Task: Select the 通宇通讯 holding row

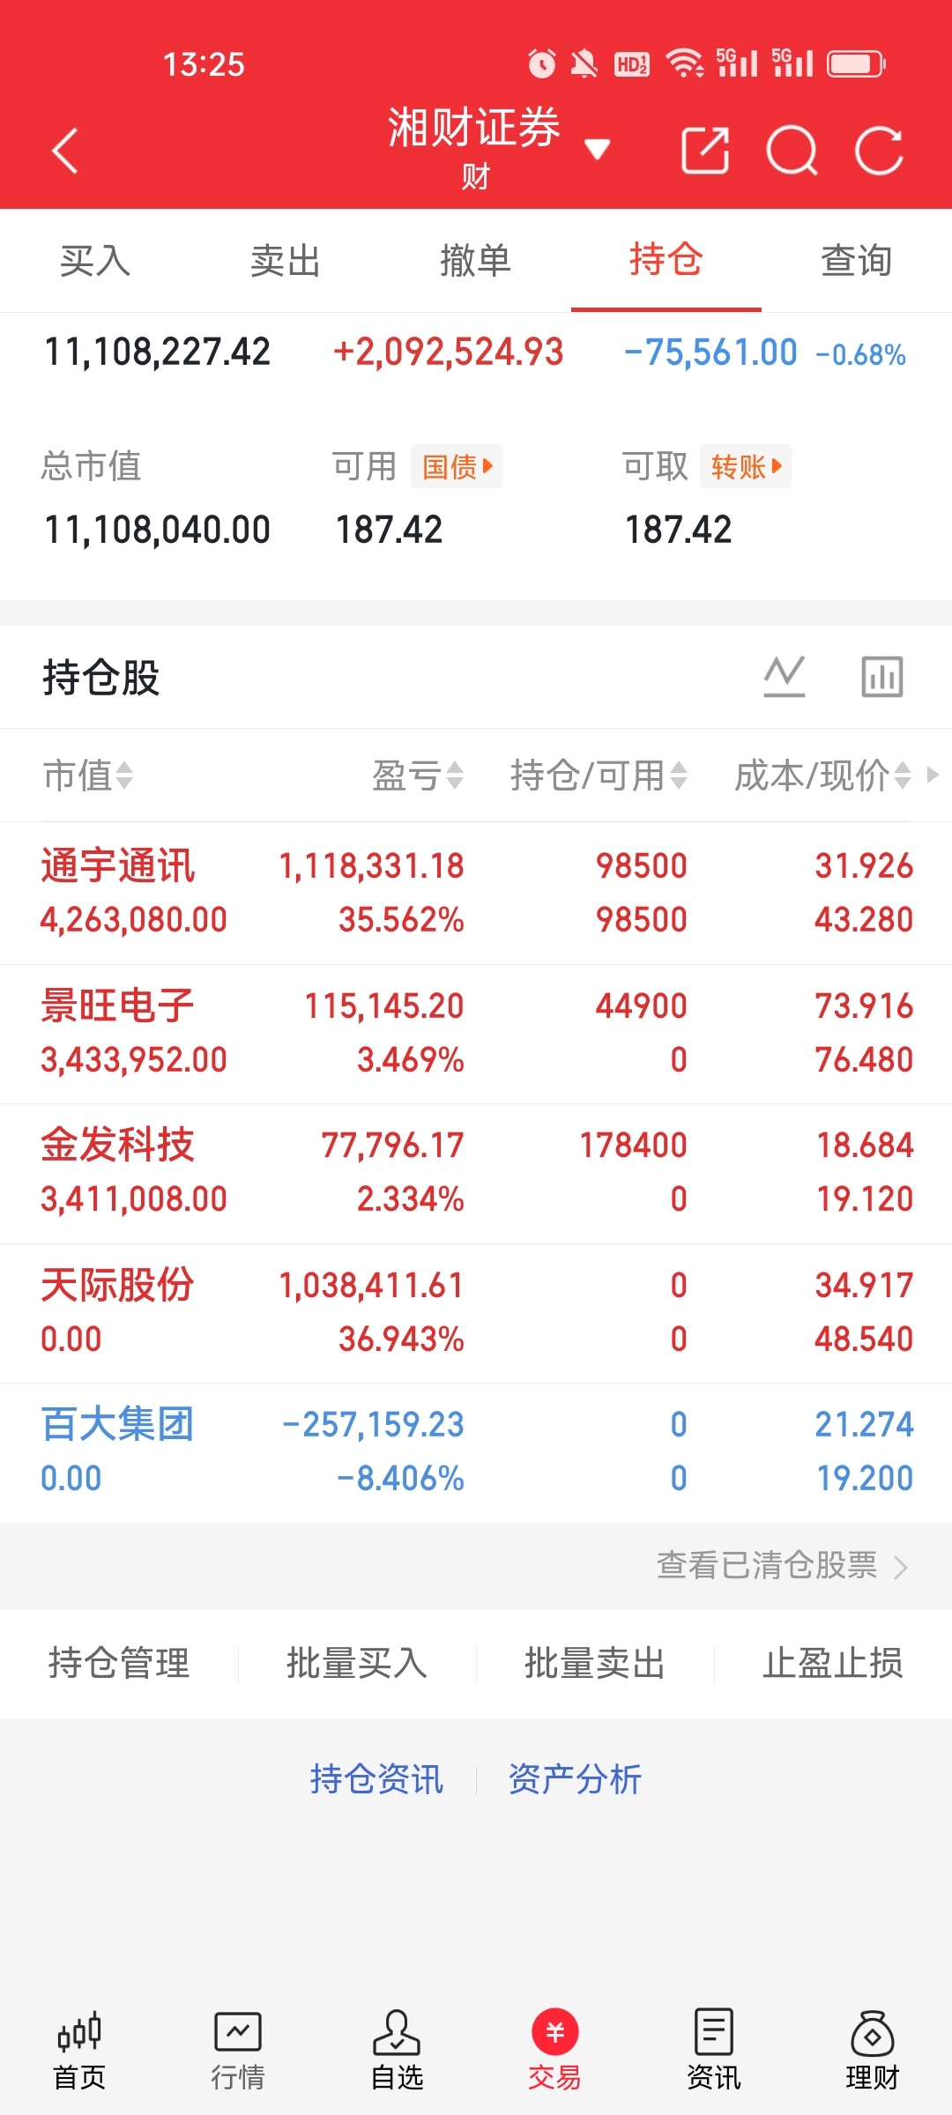Action: [x=476, y=893]
